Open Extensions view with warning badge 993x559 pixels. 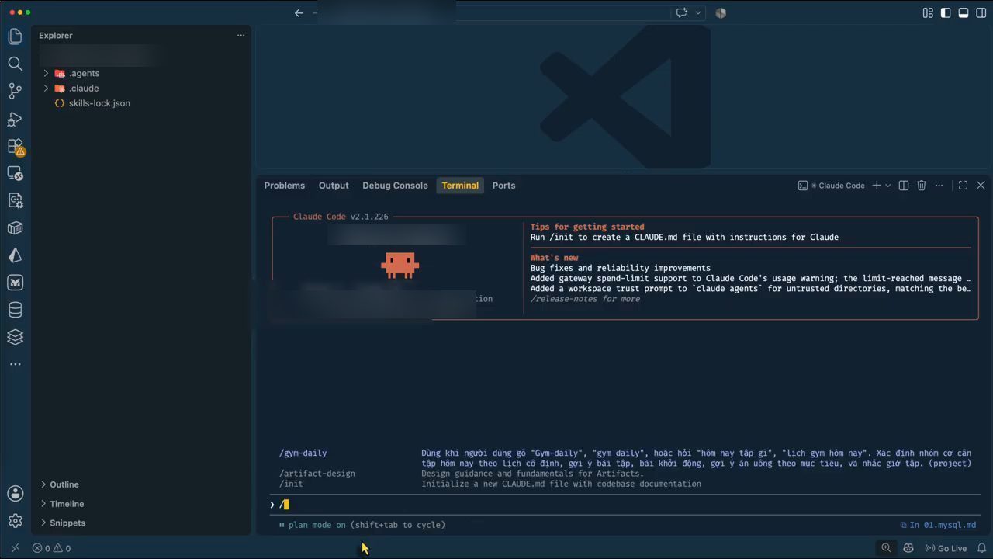tap(16, 146)
